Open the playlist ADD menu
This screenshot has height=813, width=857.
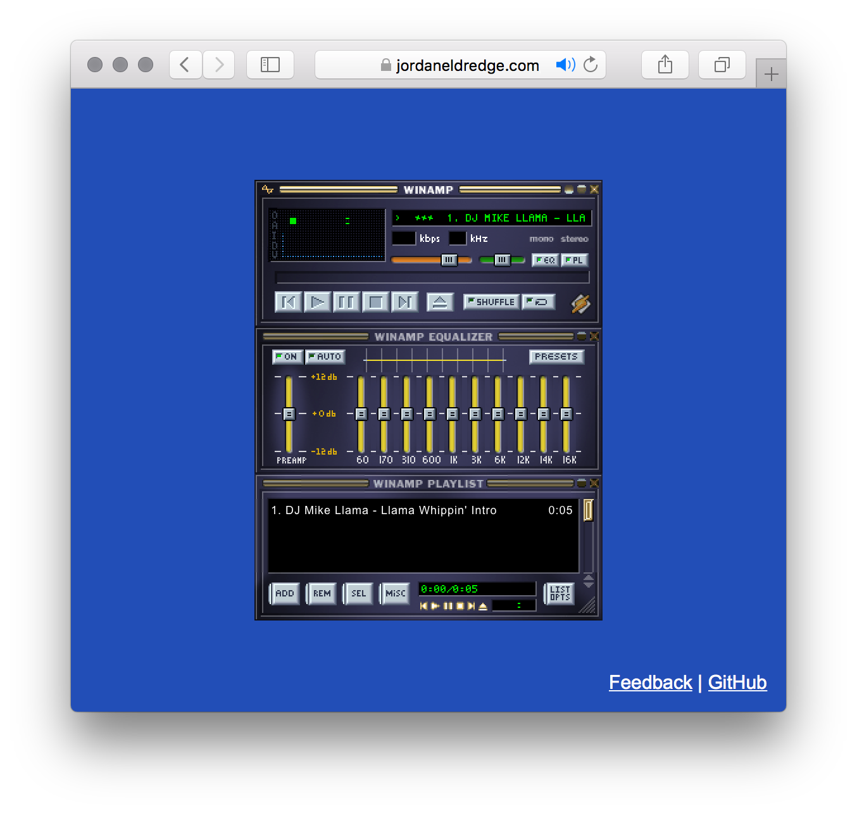(284, 593)
